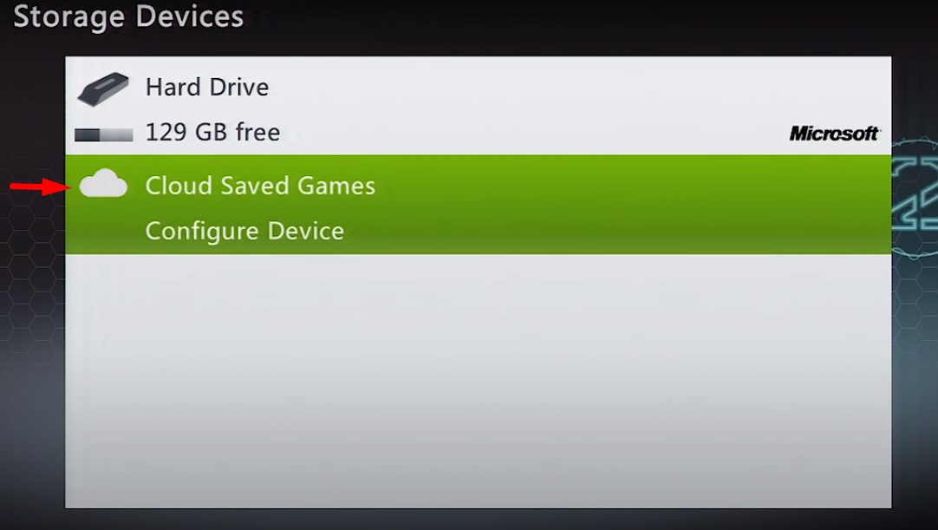Click the dark used portion of storage bar
This screenshot has width=938, height=530.
tap(87, 134)
